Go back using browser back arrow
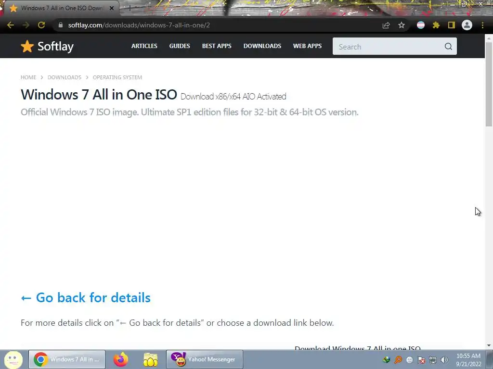 tap(11, 25)
